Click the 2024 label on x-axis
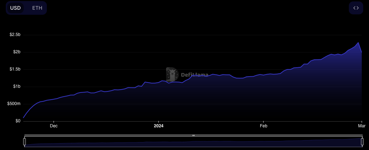Viewport: 369px width, 150px height. pos(159,126)
